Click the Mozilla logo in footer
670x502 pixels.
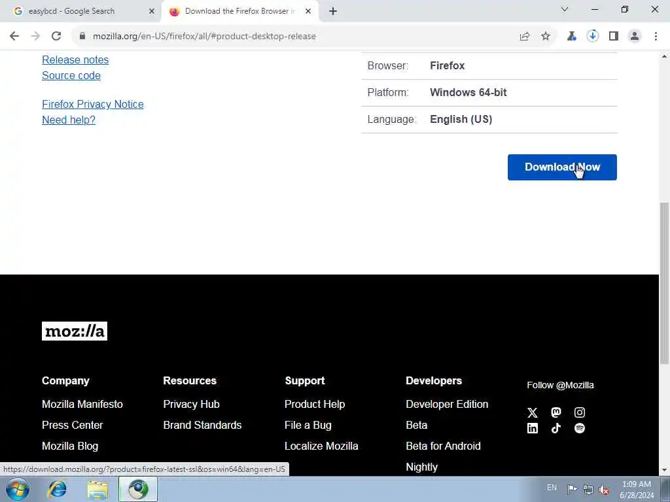75,331
